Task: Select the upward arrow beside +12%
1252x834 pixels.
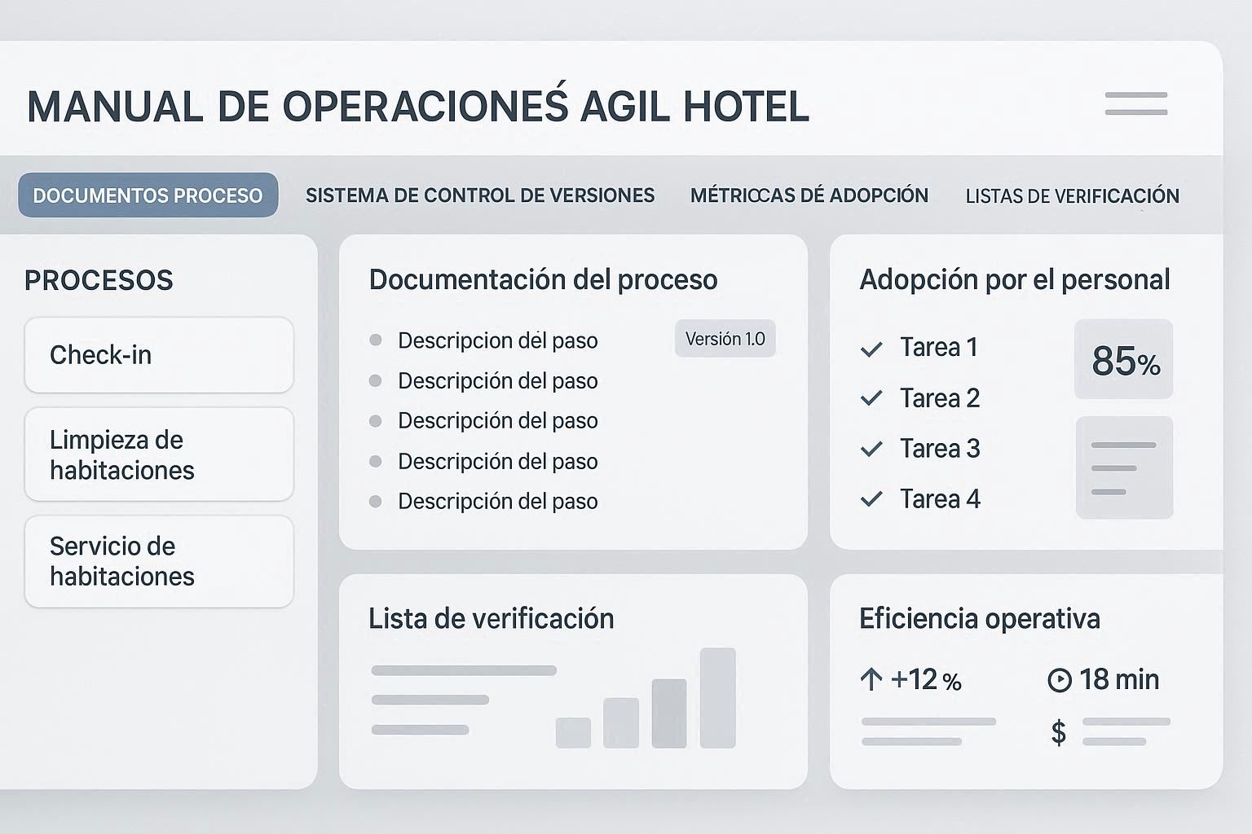Action: click(x=871, y=679)
